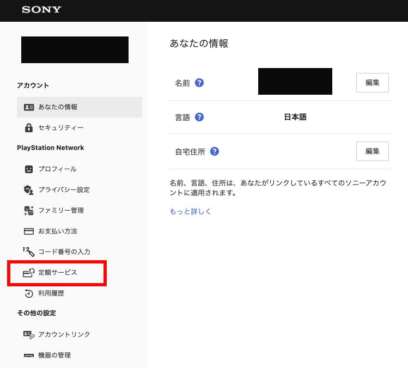Click 編集 button for 名前
408x368 pixels.
(x=373, y=83)
